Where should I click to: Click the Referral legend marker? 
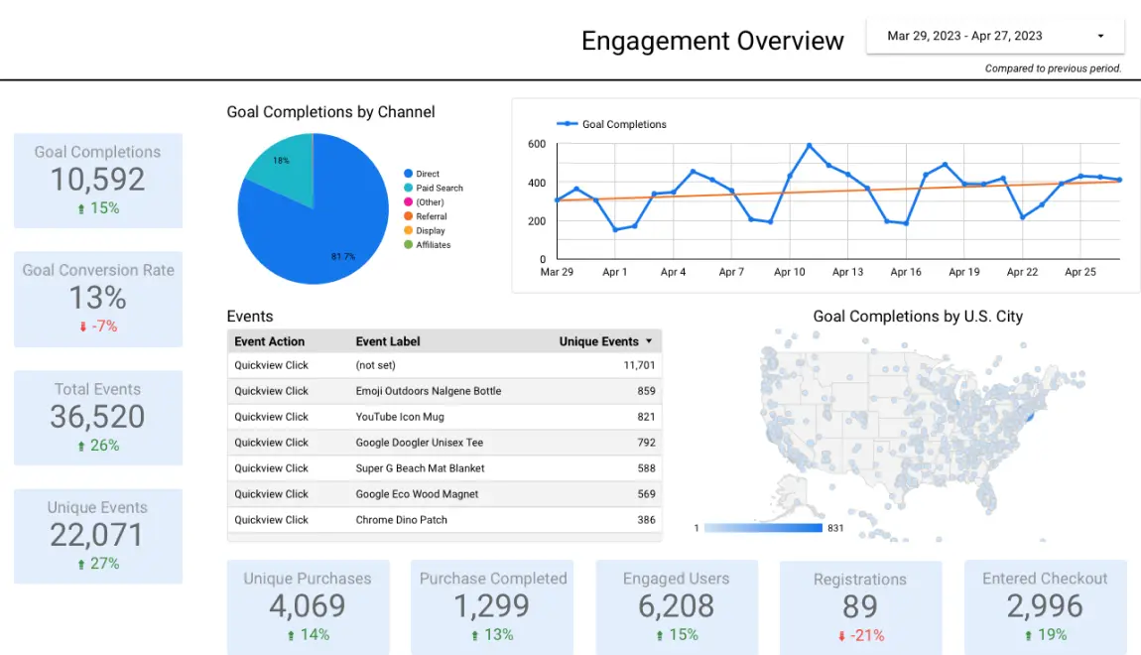pyautogui.click(x=409, y=215)
